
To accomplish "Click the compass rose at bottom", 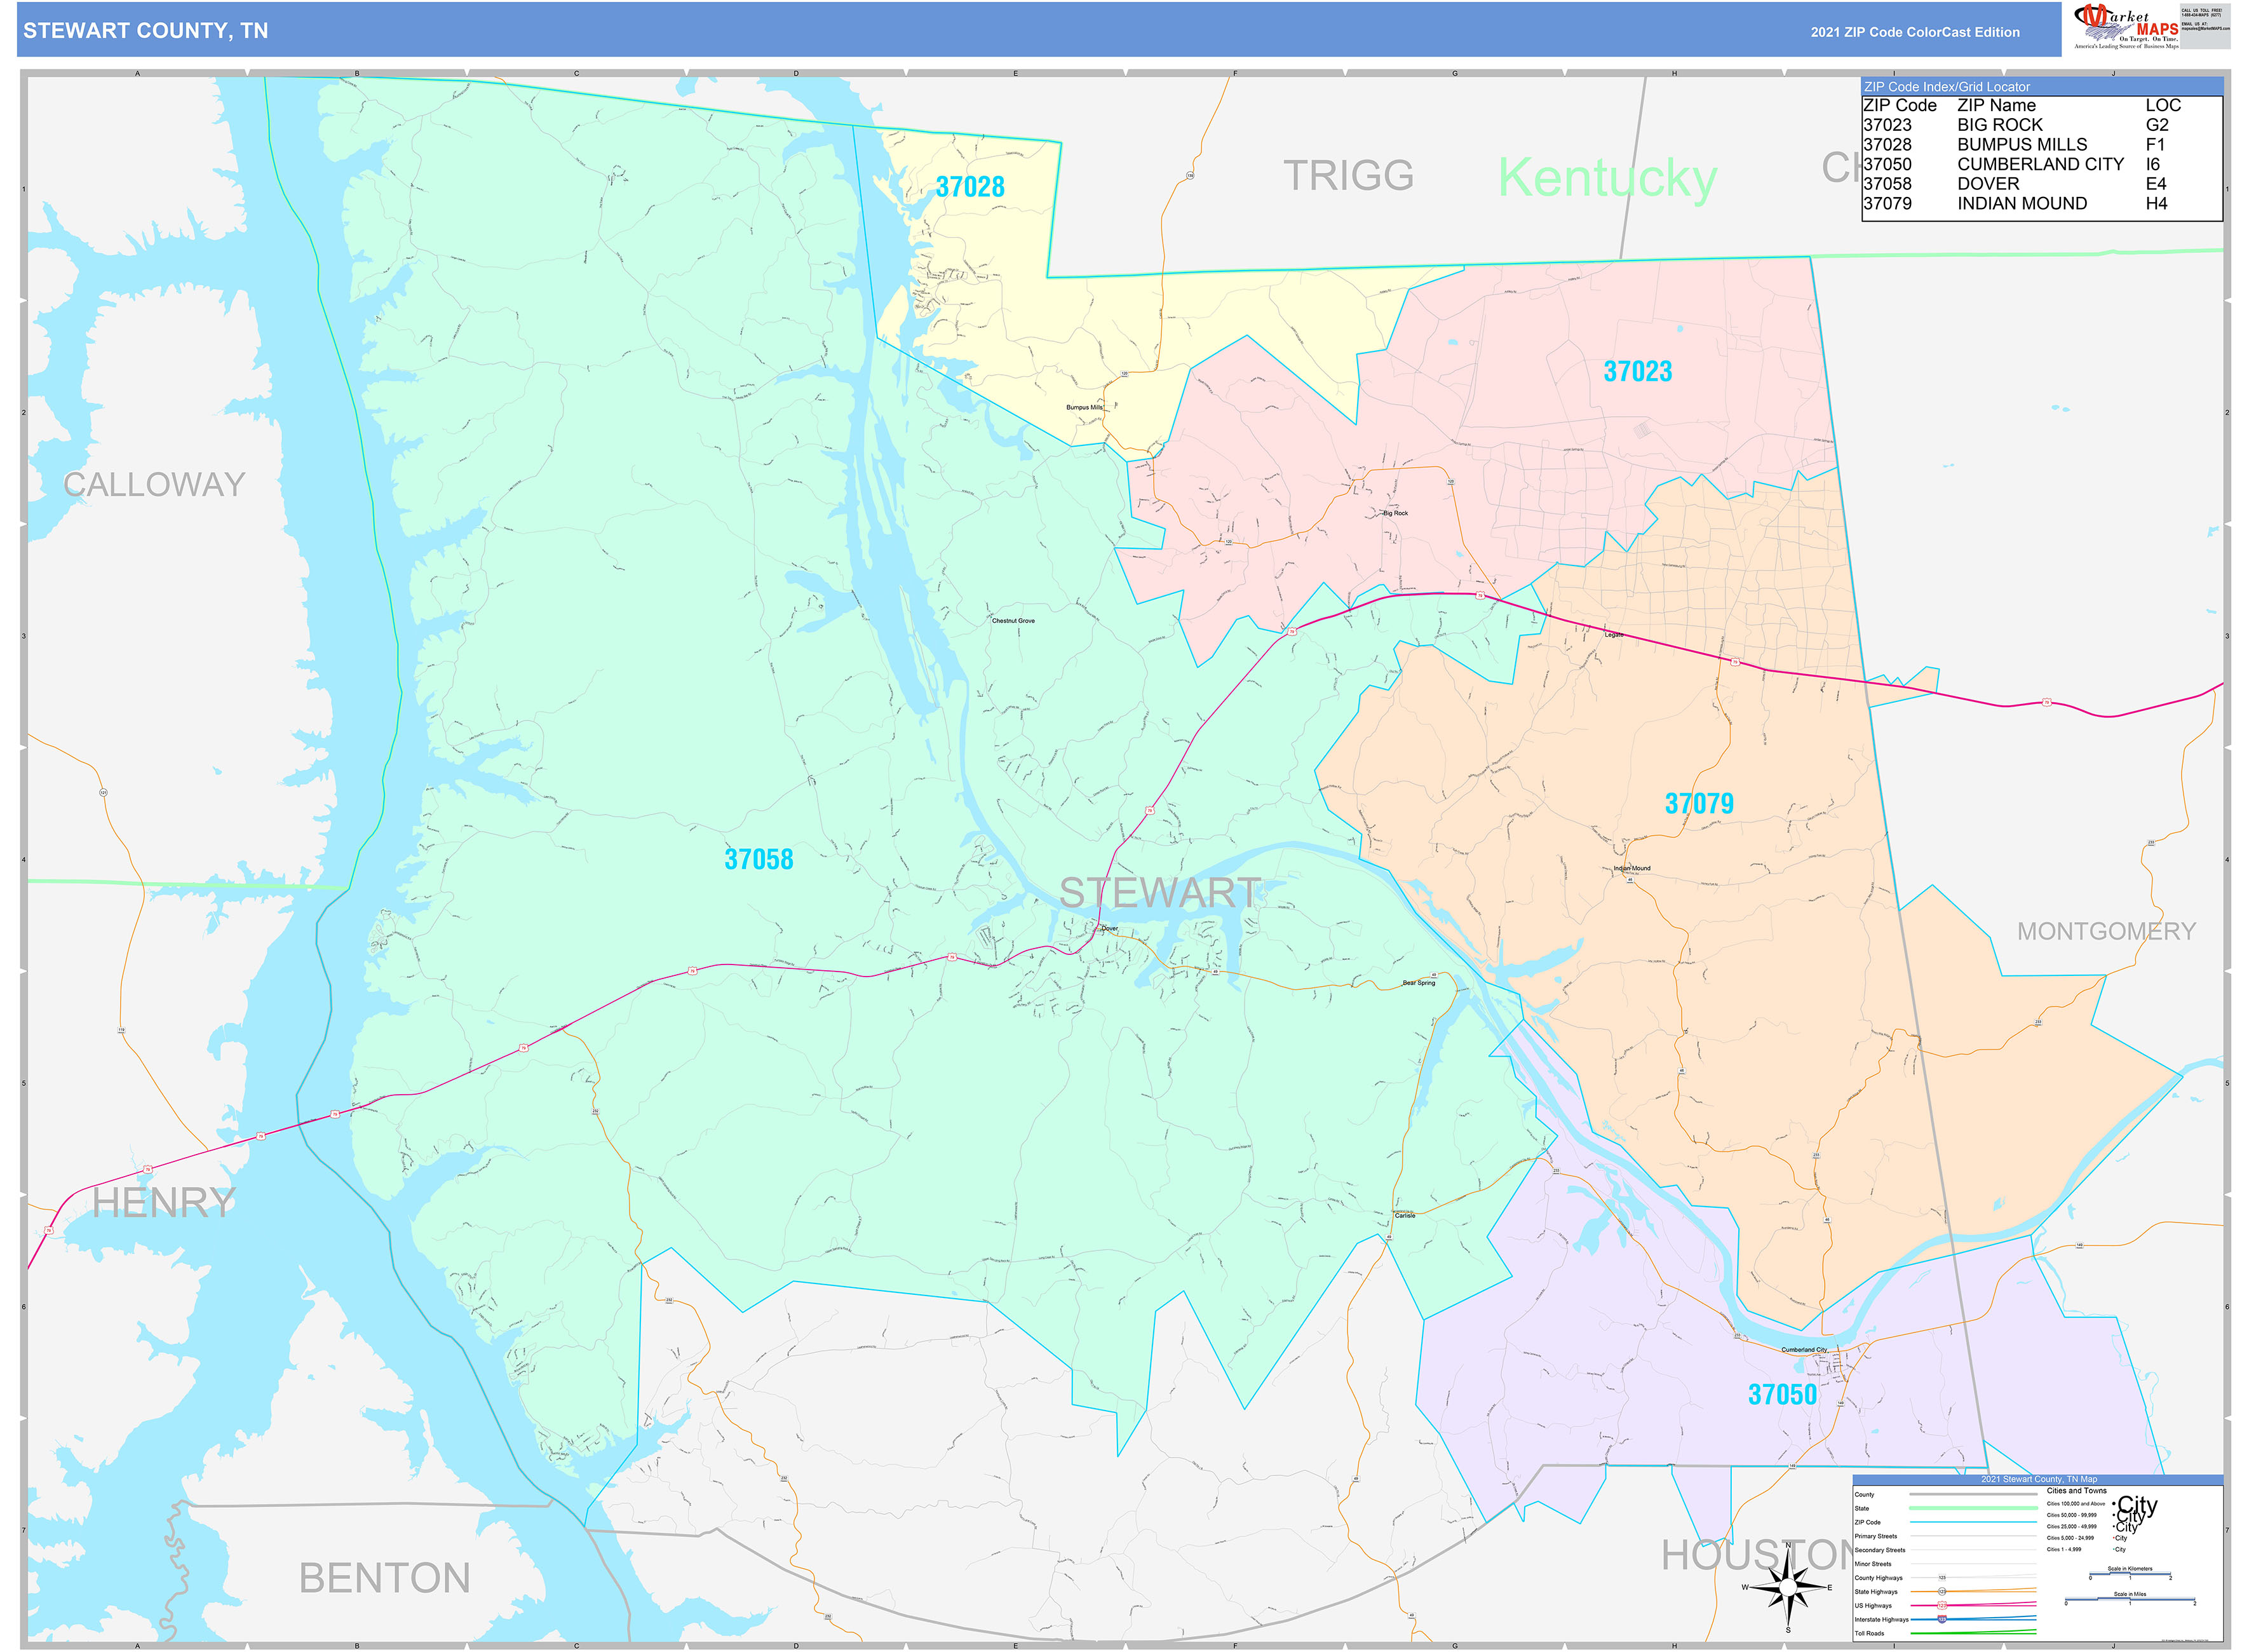I will click(x=1788, y=1588).
